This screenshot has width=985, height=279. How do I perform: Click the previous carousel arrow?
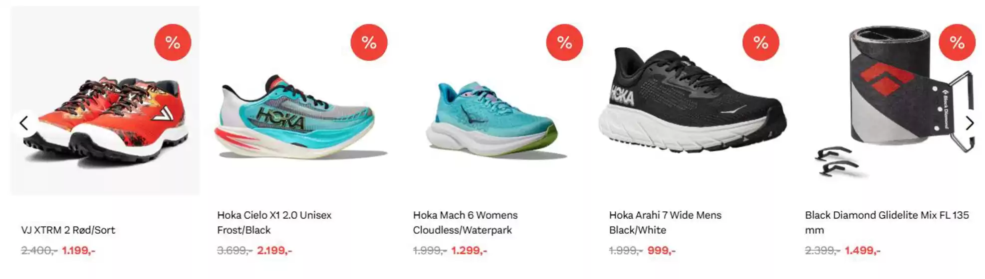coord(23,123)
